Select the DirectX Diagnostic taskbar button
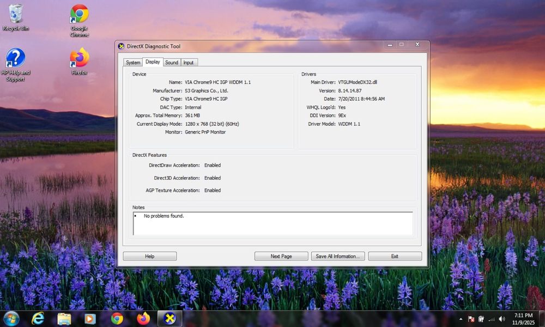Image resolution: width=545 pixels, height=327 pixels. point(169,319)
